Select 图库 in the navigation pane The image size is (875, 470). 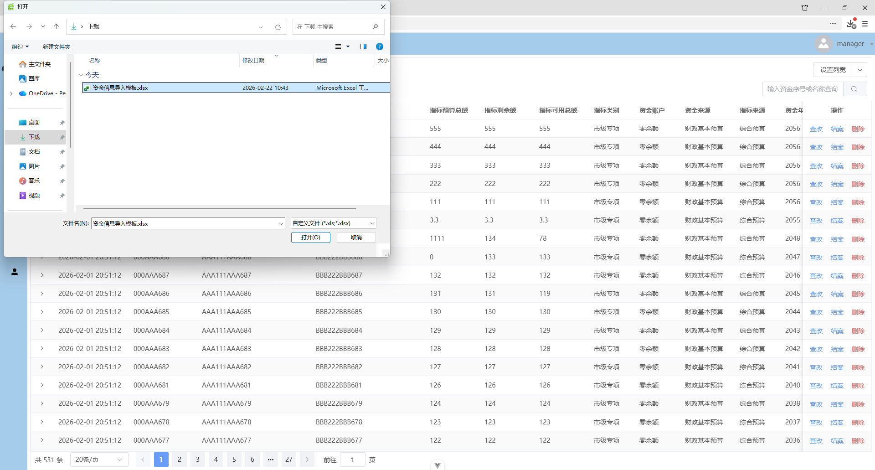30,79
